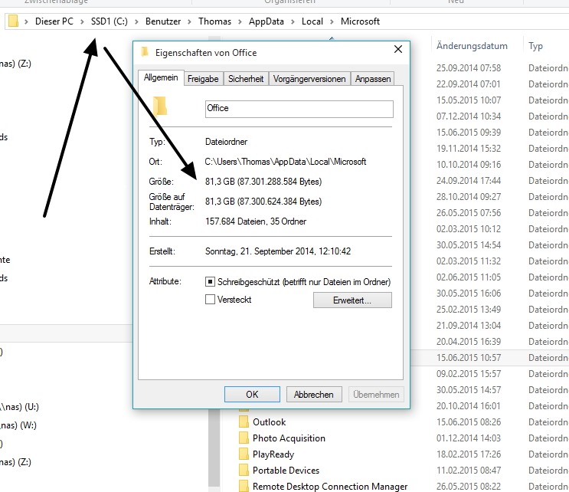Click the Portable Devices folder icon
Screen dimensions: 569x492
point(244,471)
